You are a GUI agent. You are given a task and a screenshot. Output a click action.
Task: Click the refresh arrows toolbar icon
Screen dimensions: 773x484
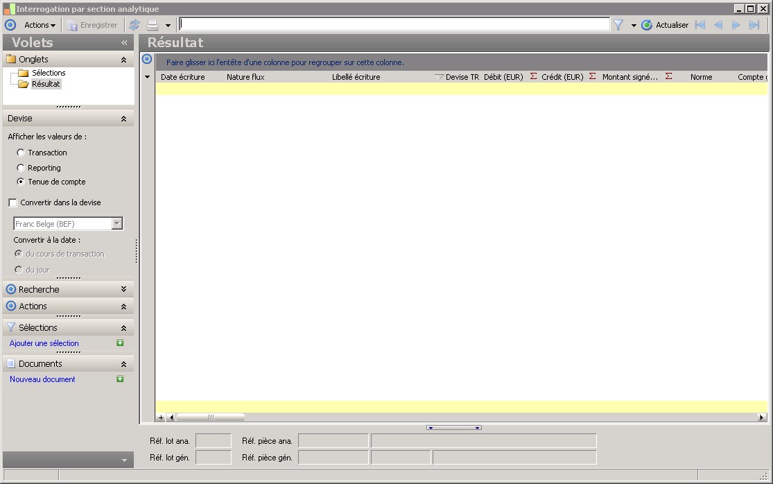tap(134, 25)
